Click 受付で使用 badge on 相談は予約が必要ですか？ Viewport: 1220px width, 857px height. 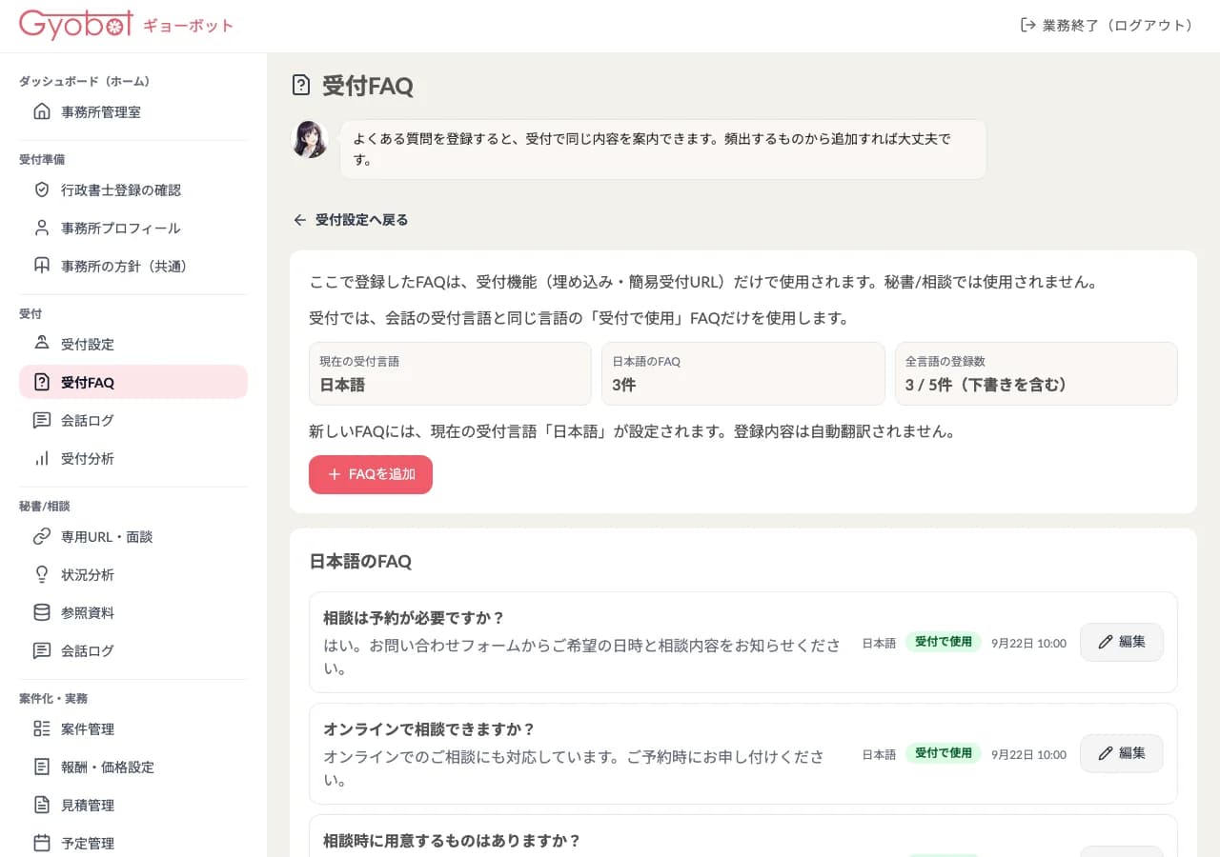tap(943, 642)
